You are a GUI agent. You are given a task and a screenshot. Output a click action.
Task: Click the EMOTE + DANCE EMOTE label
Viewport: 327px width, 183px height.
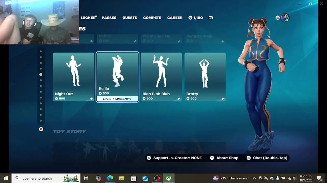[x=117, y=99]
